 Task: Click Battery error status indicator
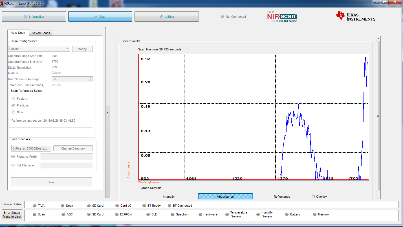click(x=287, y=214)
